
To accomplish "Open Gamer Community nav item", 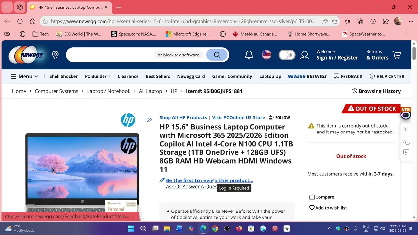I will [x=232, y=76].
